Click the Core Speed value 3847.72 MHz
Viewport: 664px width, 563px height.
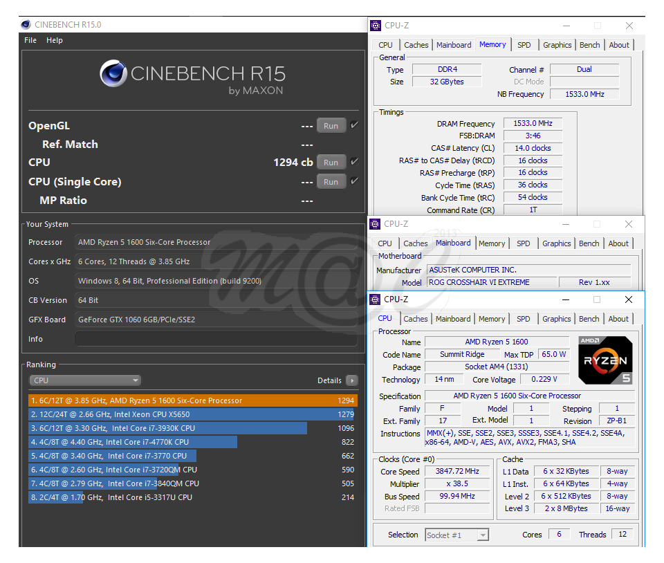(x=457, y=471)
